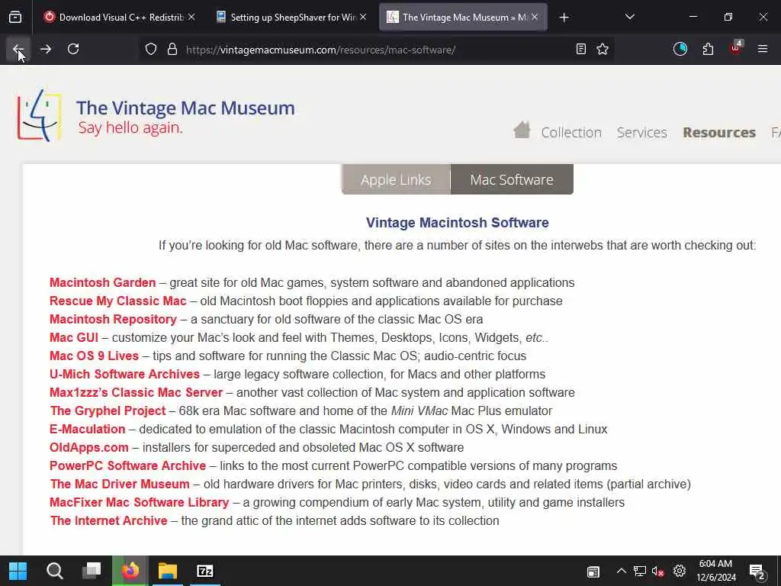Follow the Mac GUI link

(74, 337)
